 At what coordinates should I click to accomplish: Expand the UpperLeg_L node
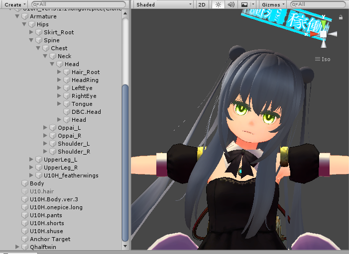coord(31,160)
